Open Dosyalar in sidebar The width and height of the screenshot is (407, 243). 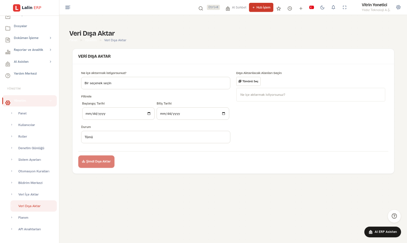tap(20, 26)
